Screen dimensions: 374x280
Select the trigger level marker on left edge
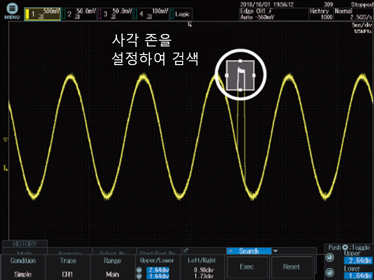pyautogui.click(x=5, y=168)
